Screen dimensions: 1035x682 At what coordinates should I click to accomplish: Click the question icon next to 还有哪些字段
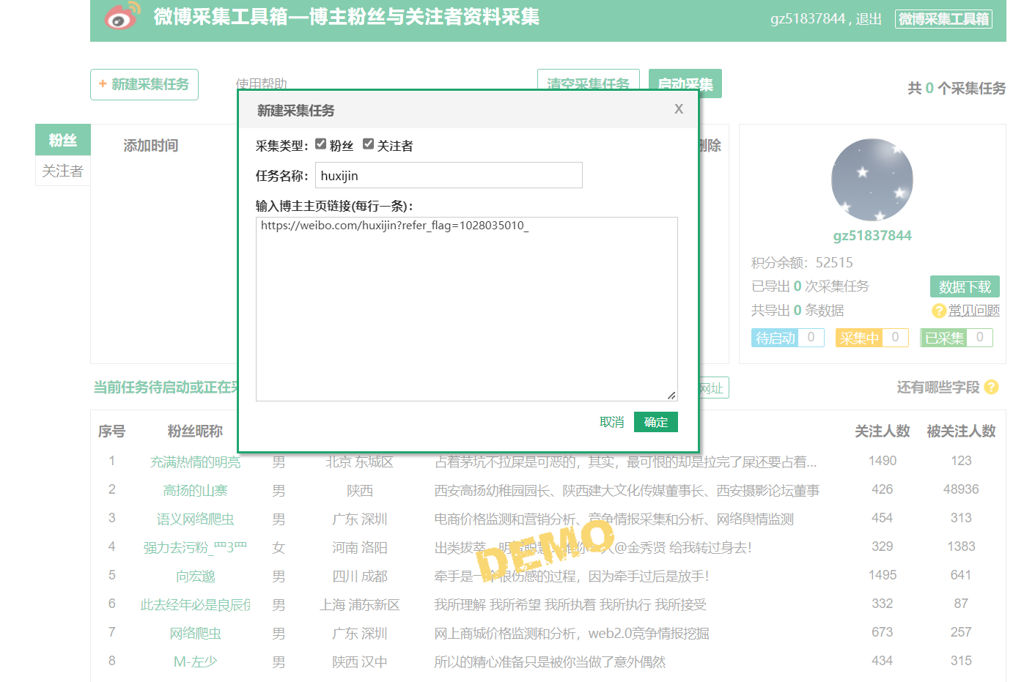tap(991, 387)
